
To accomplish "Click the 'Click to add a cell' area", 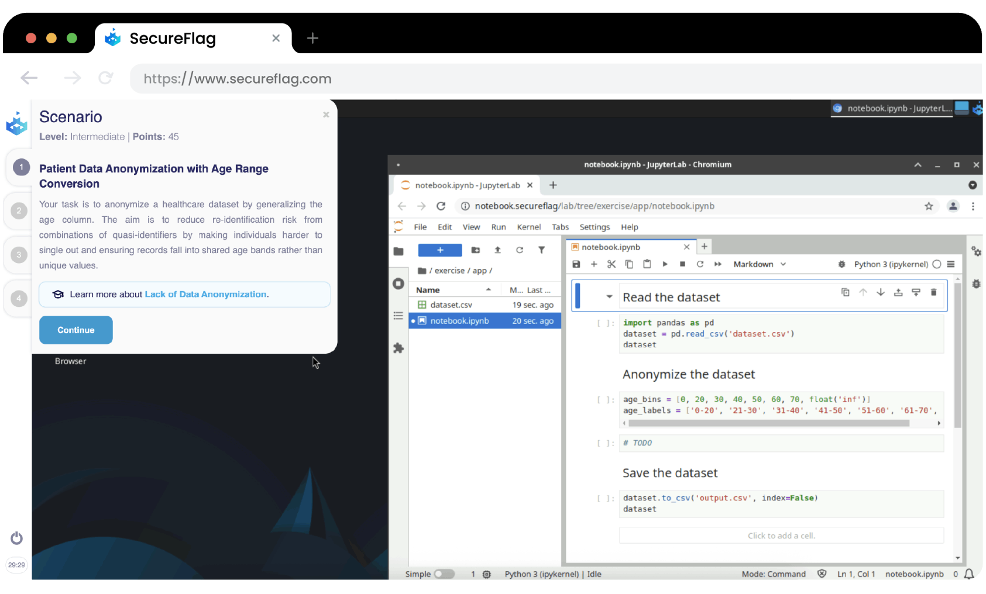I will 781,536.
